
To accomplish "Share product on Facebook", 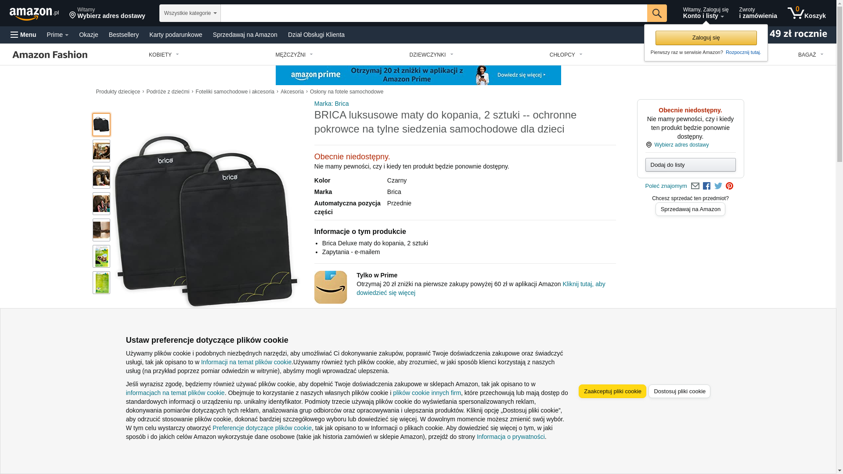I will [706, 186].
